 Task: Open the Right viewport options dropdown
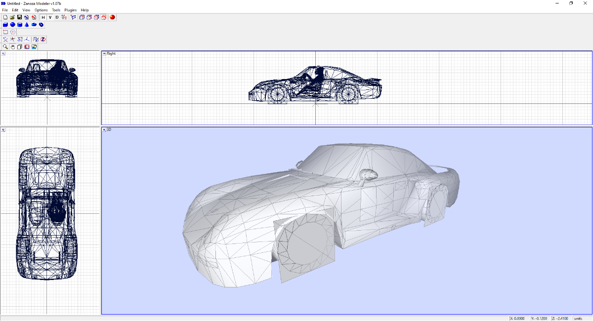(104, 53)
